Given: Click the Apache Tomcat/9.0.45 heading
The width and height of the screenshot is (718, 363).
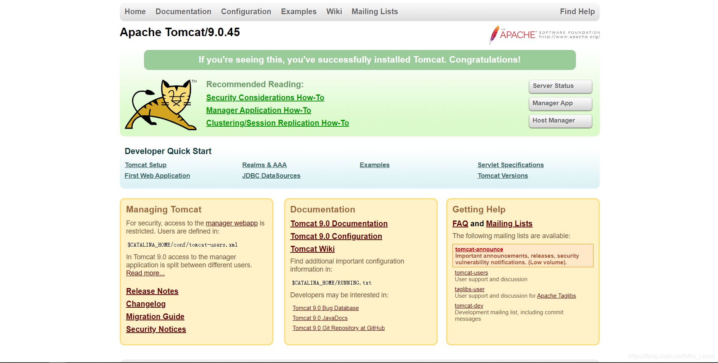Looking at the screenshot, I should pyautogui.click(x=180, y=32).
